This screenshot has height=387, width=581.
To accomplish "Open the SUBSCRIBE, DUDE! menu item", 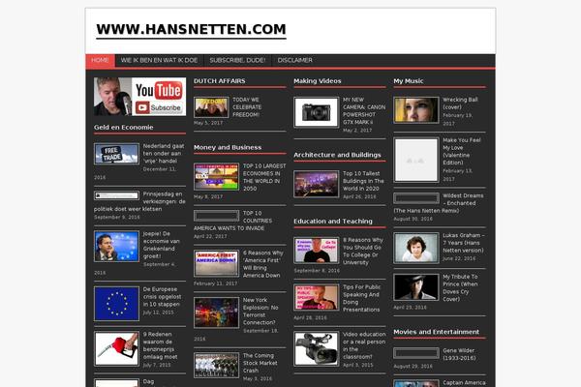I will tap(237, 60).
